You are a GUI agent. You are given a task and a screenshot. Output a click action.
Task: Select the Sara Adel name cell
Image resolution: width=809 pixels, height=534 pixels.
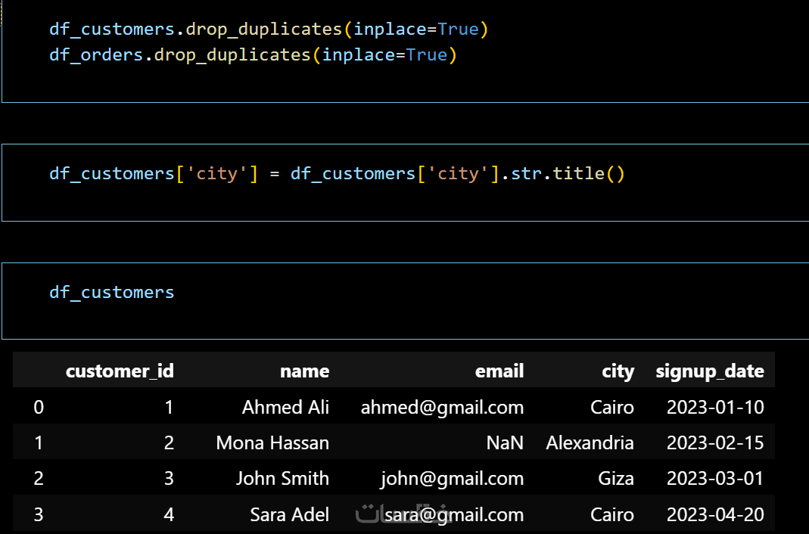pyautogui.click(x=289, y=514)
